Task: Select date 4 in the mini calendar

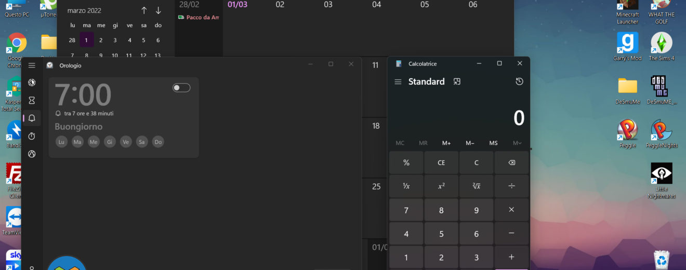Action: (x=129, y=40)
